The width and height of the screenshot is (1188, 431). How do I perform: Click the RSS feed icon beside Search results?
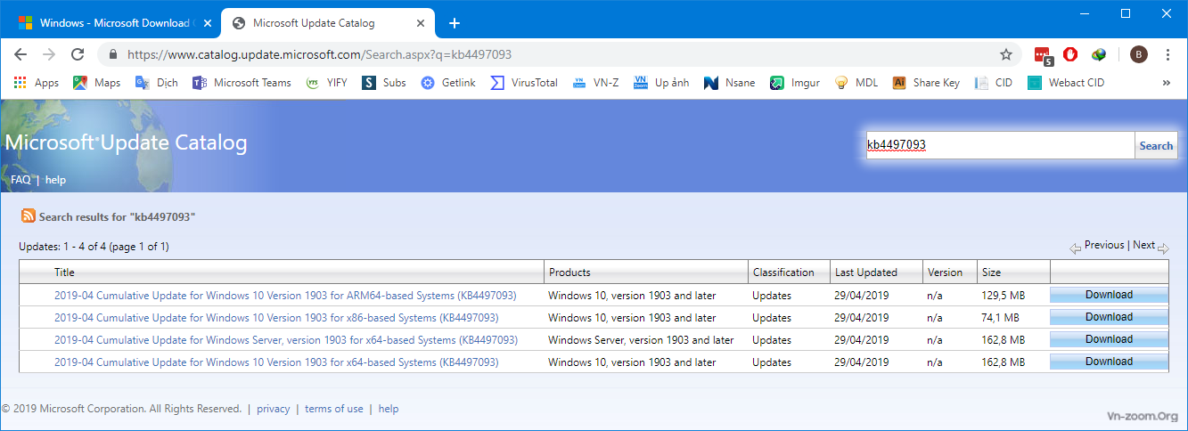[x=29, y=215]
